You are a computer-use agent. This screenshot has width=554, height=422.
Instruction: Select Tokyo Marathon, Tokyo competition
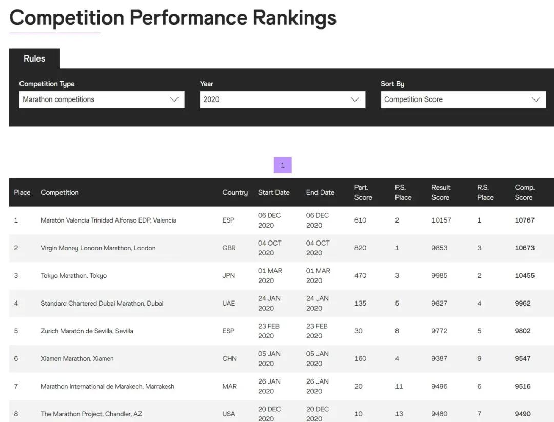click(x=73, y=276)
